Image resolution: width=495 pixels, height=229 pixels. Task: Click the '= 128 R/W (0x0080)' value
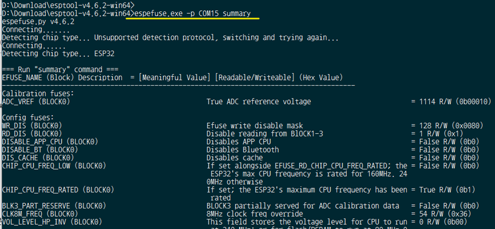pyautogui.click(x=447, y=126)
